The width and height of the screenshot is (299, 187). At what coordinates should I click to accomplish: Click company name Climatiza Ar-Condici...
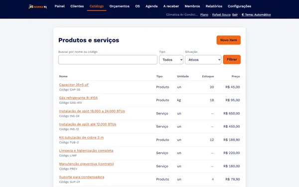pyautogui.click(x=182, y=14)
